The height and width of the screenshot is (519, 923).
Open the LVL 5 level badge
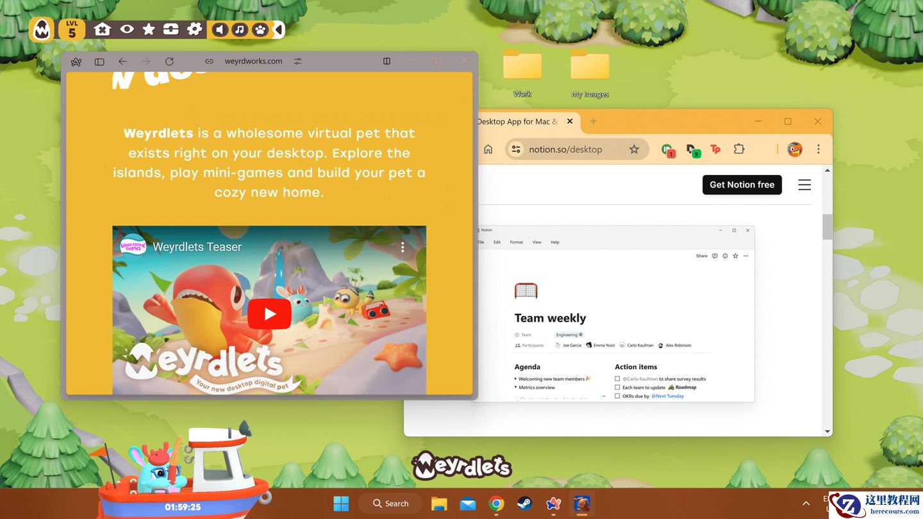tap(72, 29)
